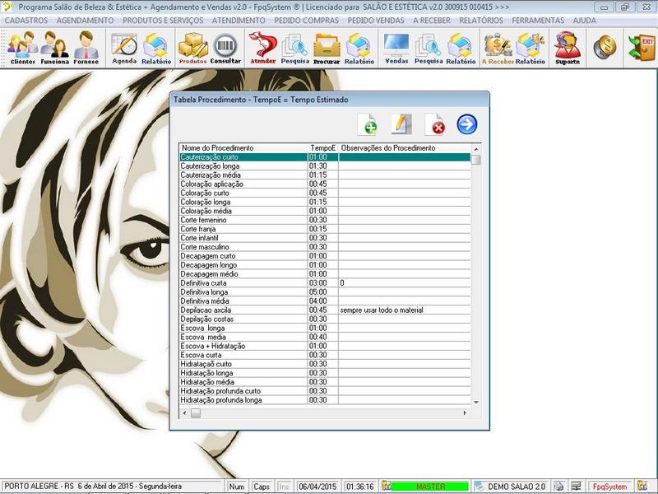Click the blue arrow exit icon
This screenshot has width=658, height=494.
click(467, 124)
